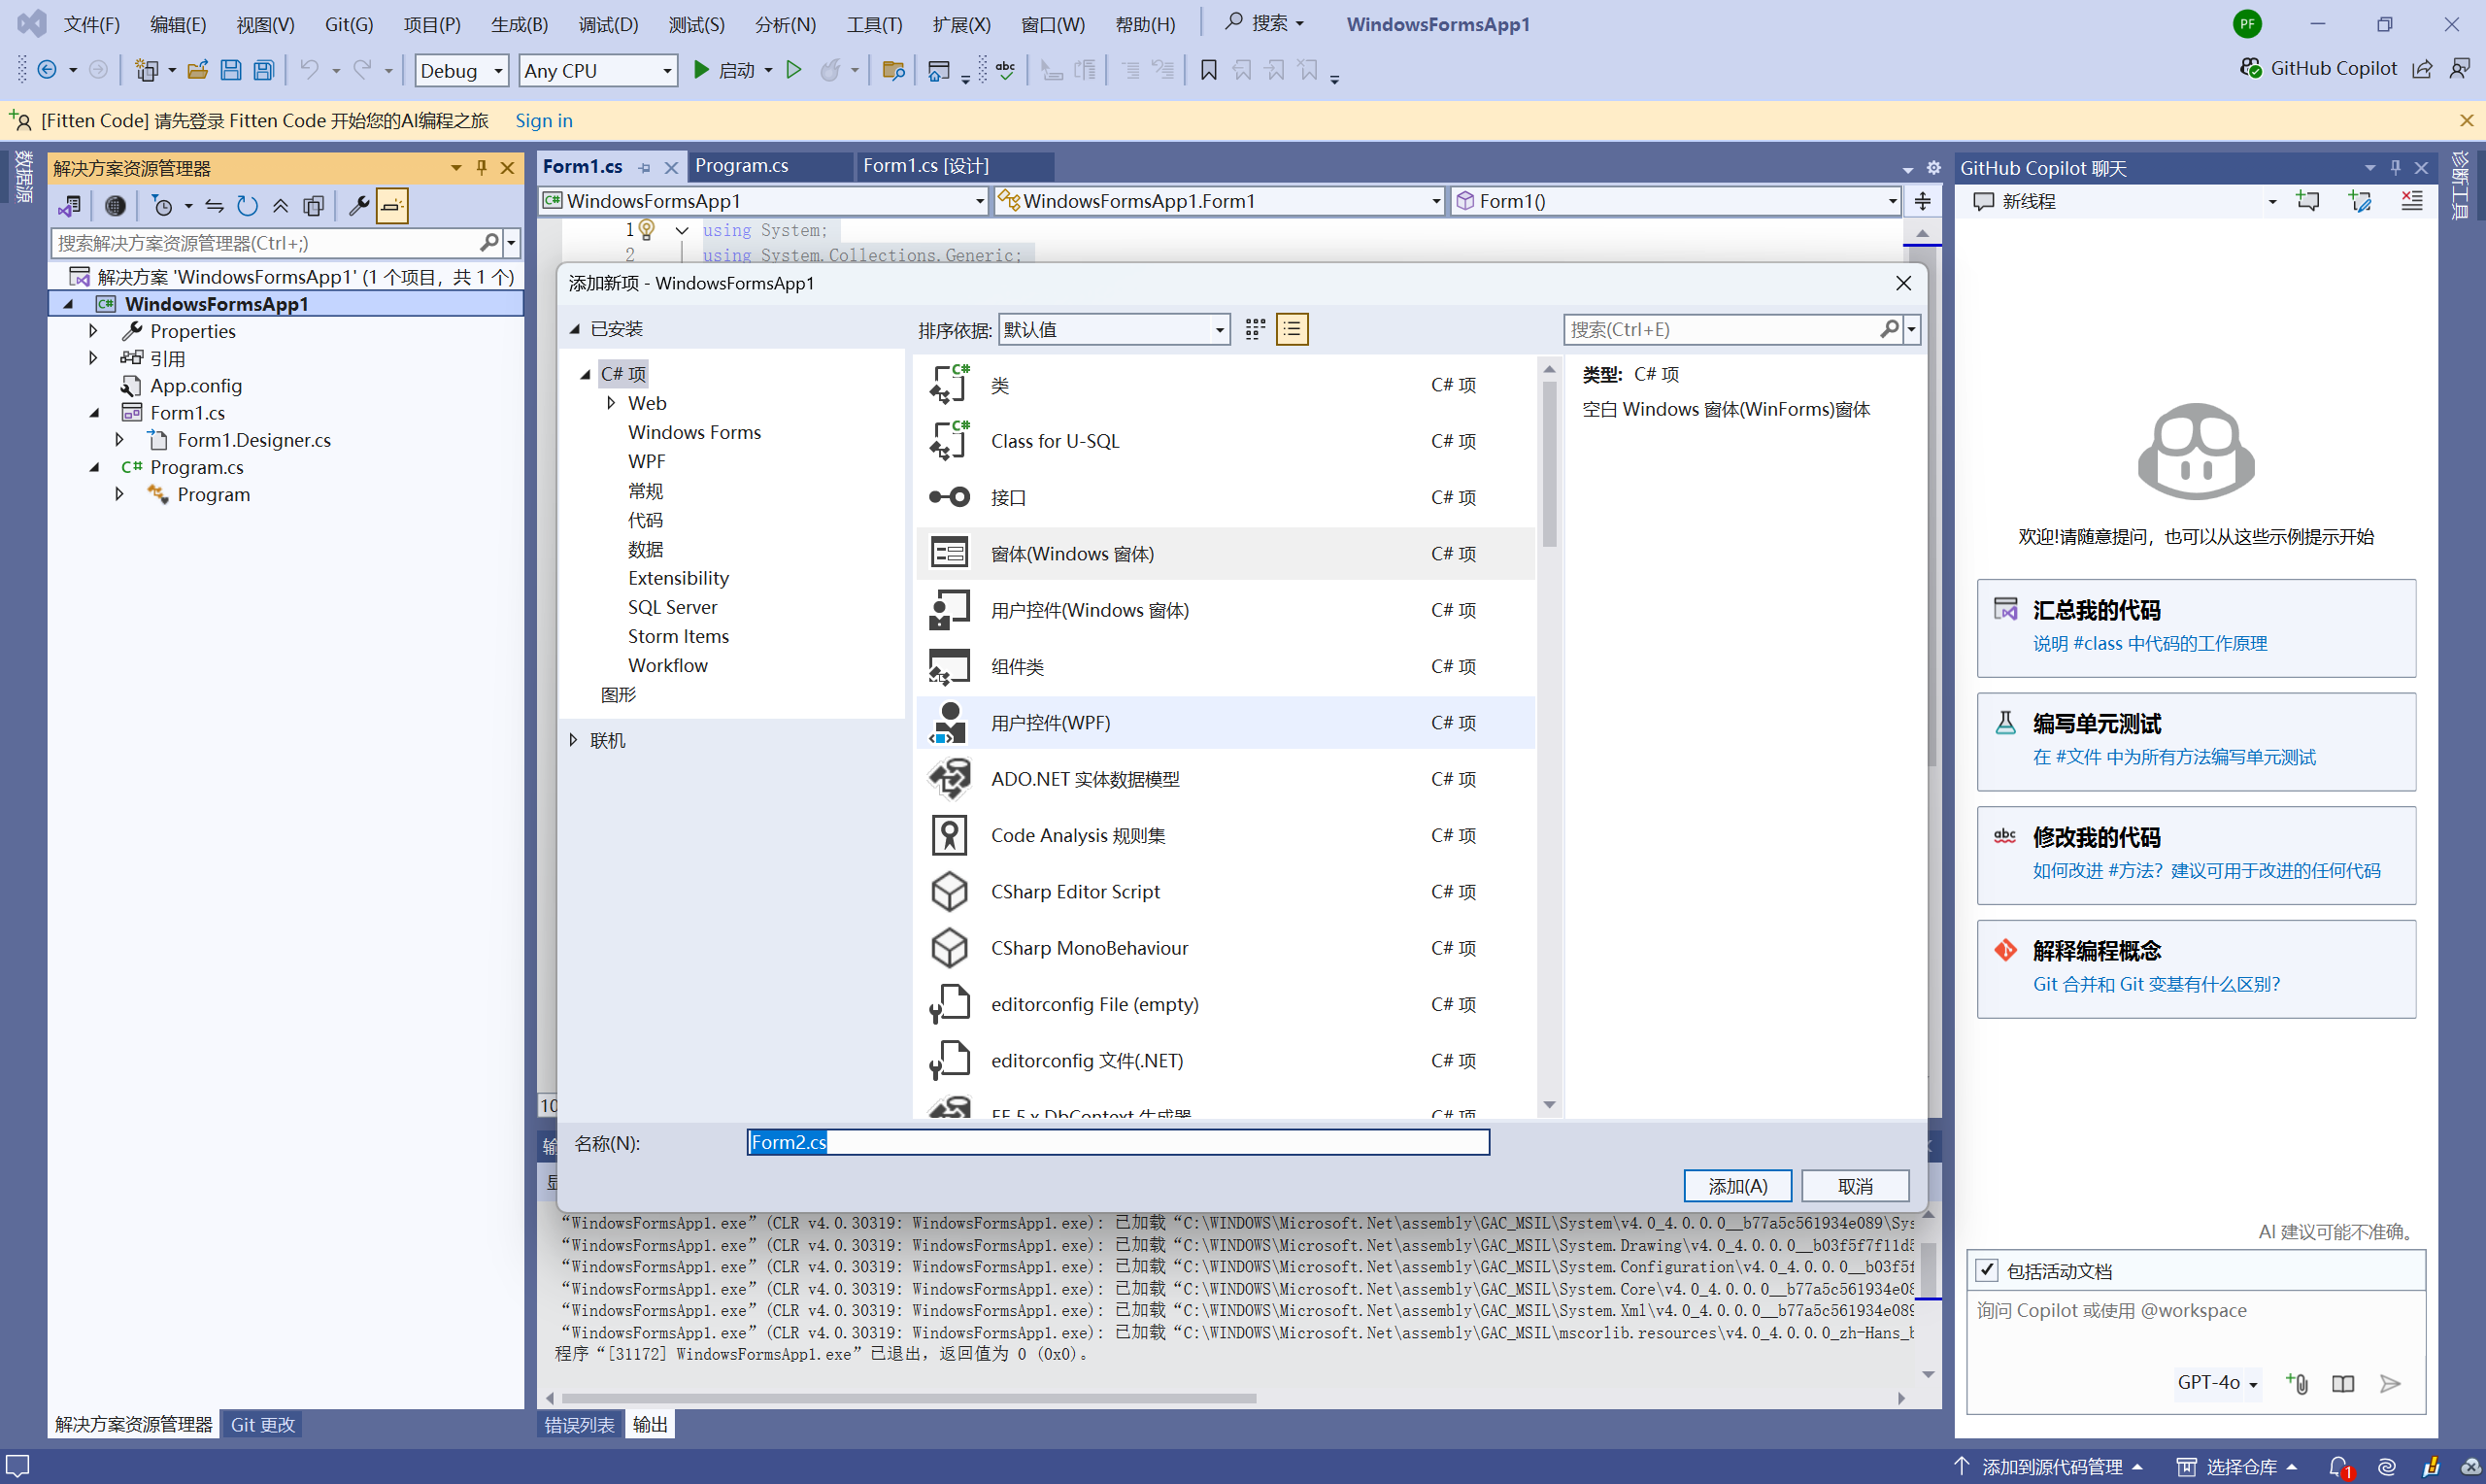Image resolution: width=2486 pixels, height=1484 pixels.
Task: Click the Save file toolbar icon
Action: pyautogui.click(x=231, y=70)
